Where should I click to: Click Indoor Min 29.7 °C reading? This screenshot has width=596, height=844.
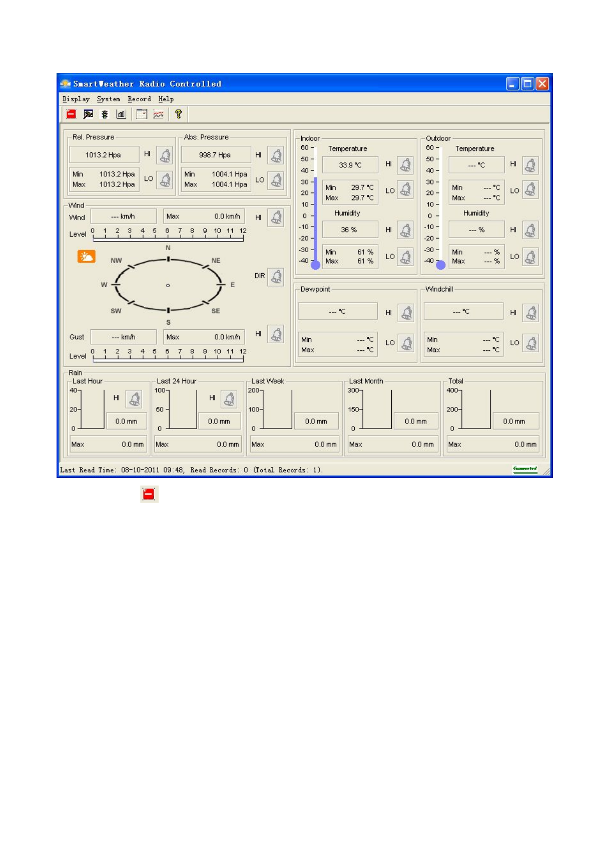[x=350, y=187]
